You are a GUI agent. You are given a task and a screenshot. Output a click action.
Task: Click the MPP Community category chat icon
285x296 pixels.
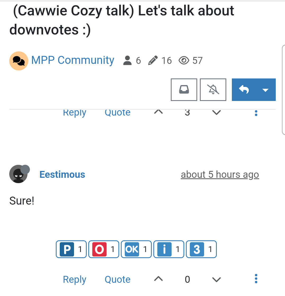point(19,61)
